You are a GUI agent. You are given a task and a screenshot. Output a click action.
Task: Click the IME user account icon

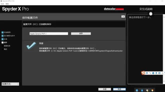coord(162,73)
